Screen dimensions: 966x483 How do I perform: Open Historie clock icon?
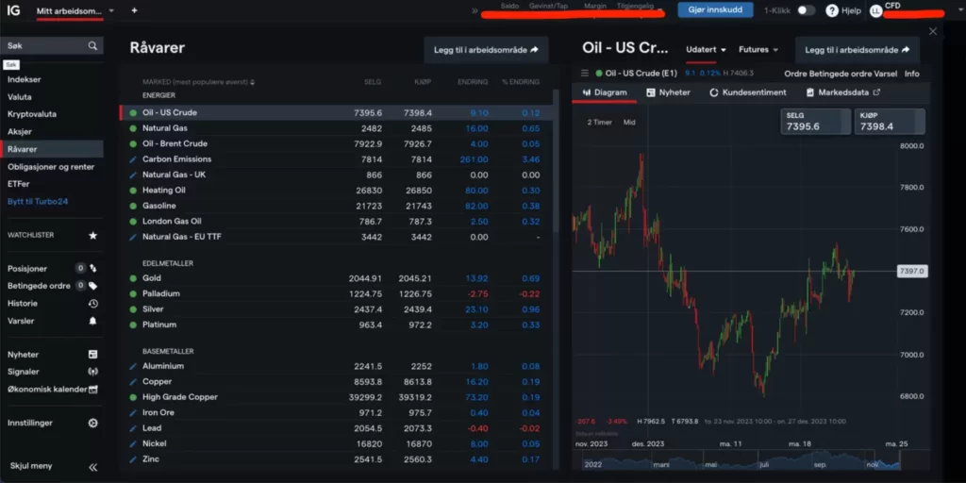(x=93, y=303)
